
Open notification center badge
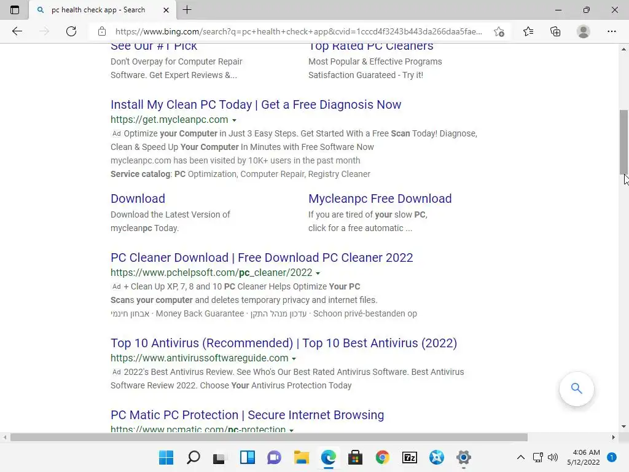(611, 457)
